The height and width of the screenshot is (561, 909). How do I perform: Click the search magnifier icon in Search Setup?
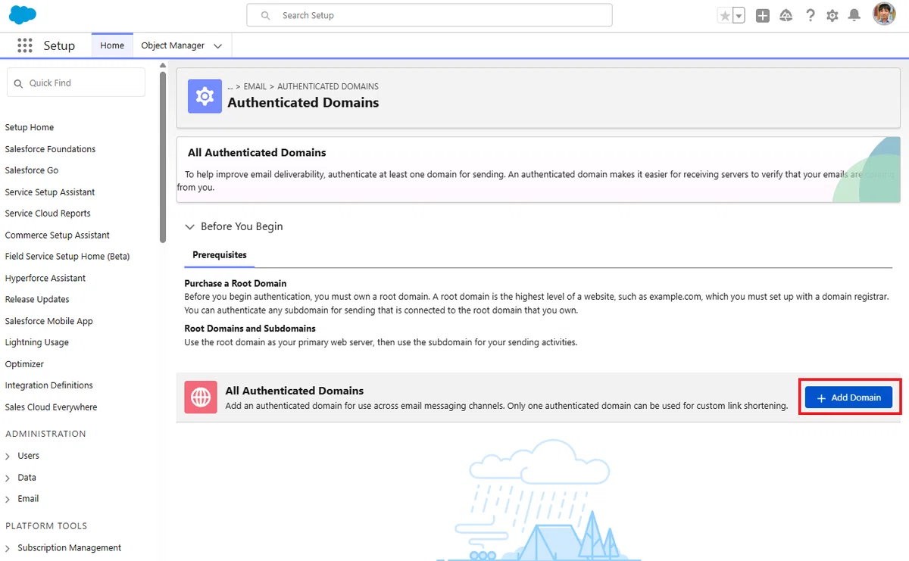pyautogui.click(x=265, y=15)
